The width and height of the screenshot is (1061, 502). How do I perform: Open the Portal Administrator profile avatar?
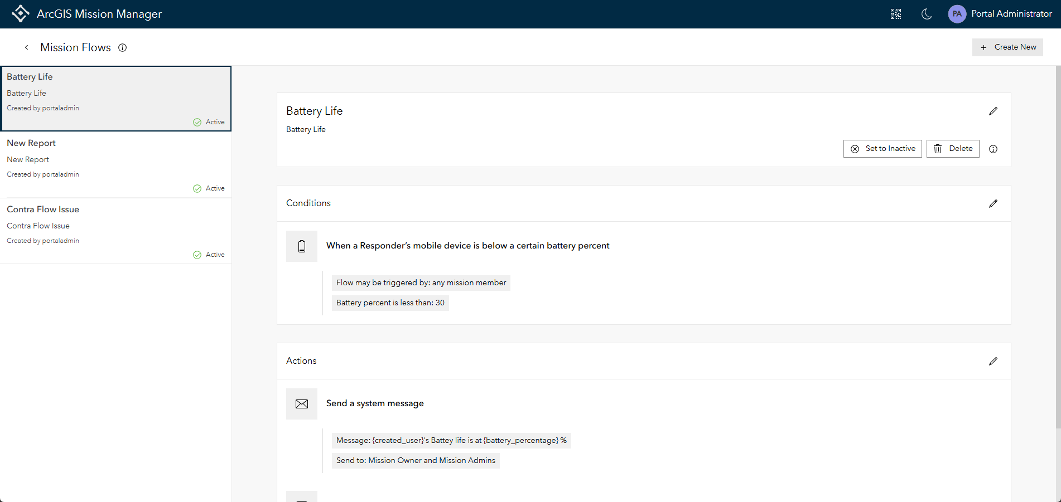957,14
